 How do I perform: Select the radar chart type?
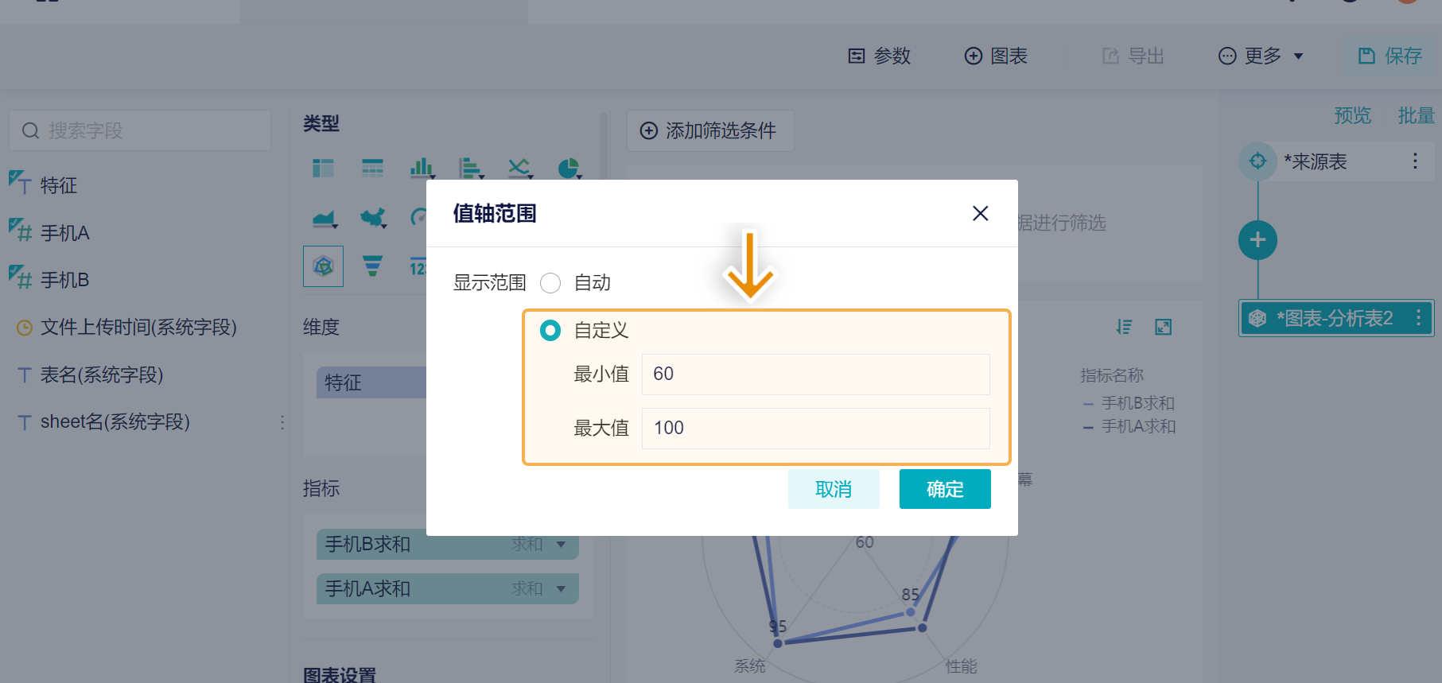(323, 266)
